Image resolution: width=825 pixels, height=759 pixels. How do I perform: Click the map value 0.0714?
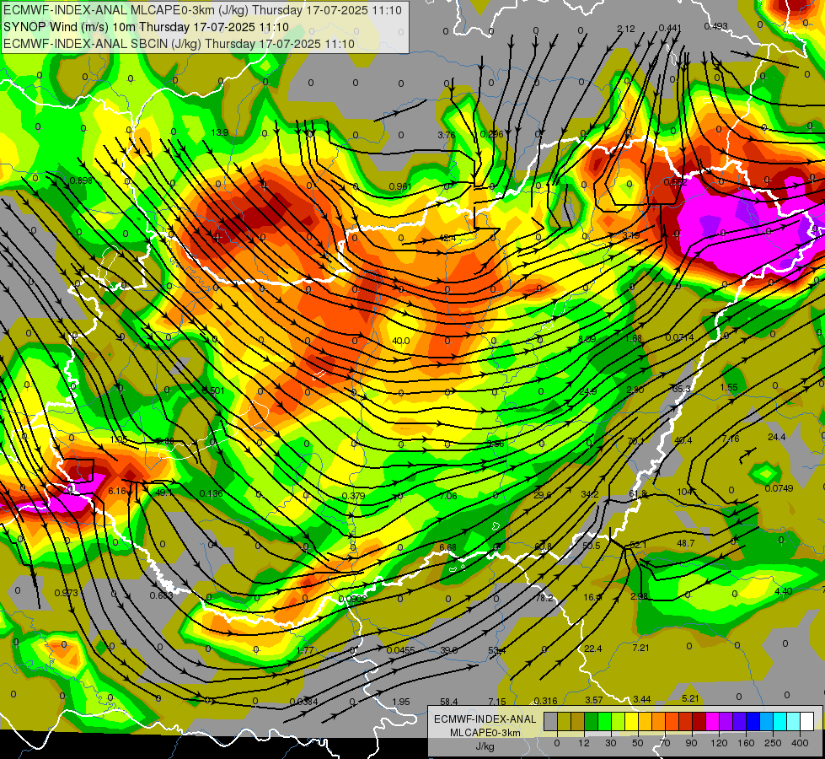(x=679, y=337)
